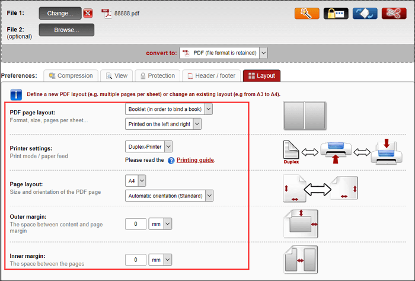This screenshot has height=281, width=415.
Task: Open the Printing guide link
Action: tap(195, 160)
